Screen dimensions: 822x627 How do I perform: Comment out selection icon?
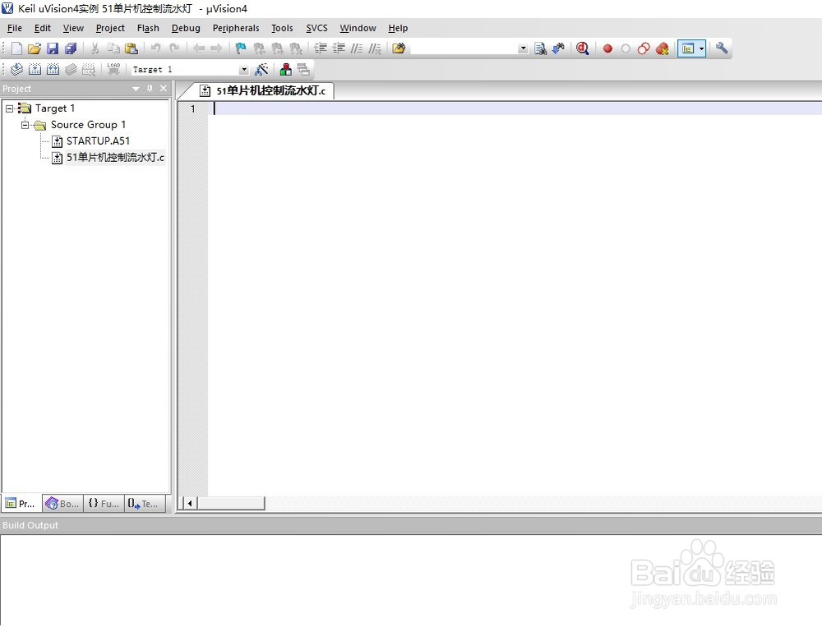pyautogui.click(x=357, y=48)
